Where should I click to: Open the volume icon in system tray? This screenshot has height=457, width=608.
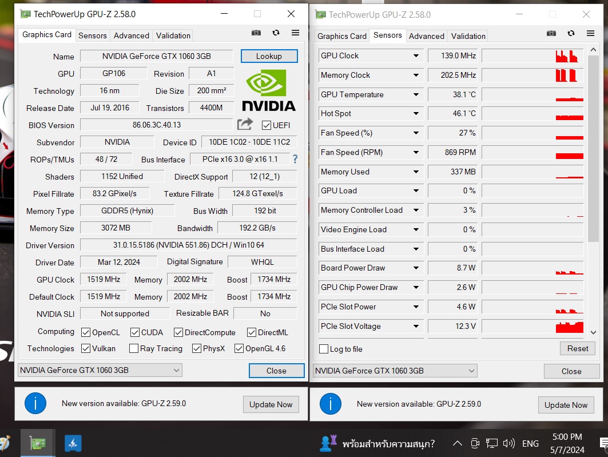pyautogui.click(x=508, y=443)
